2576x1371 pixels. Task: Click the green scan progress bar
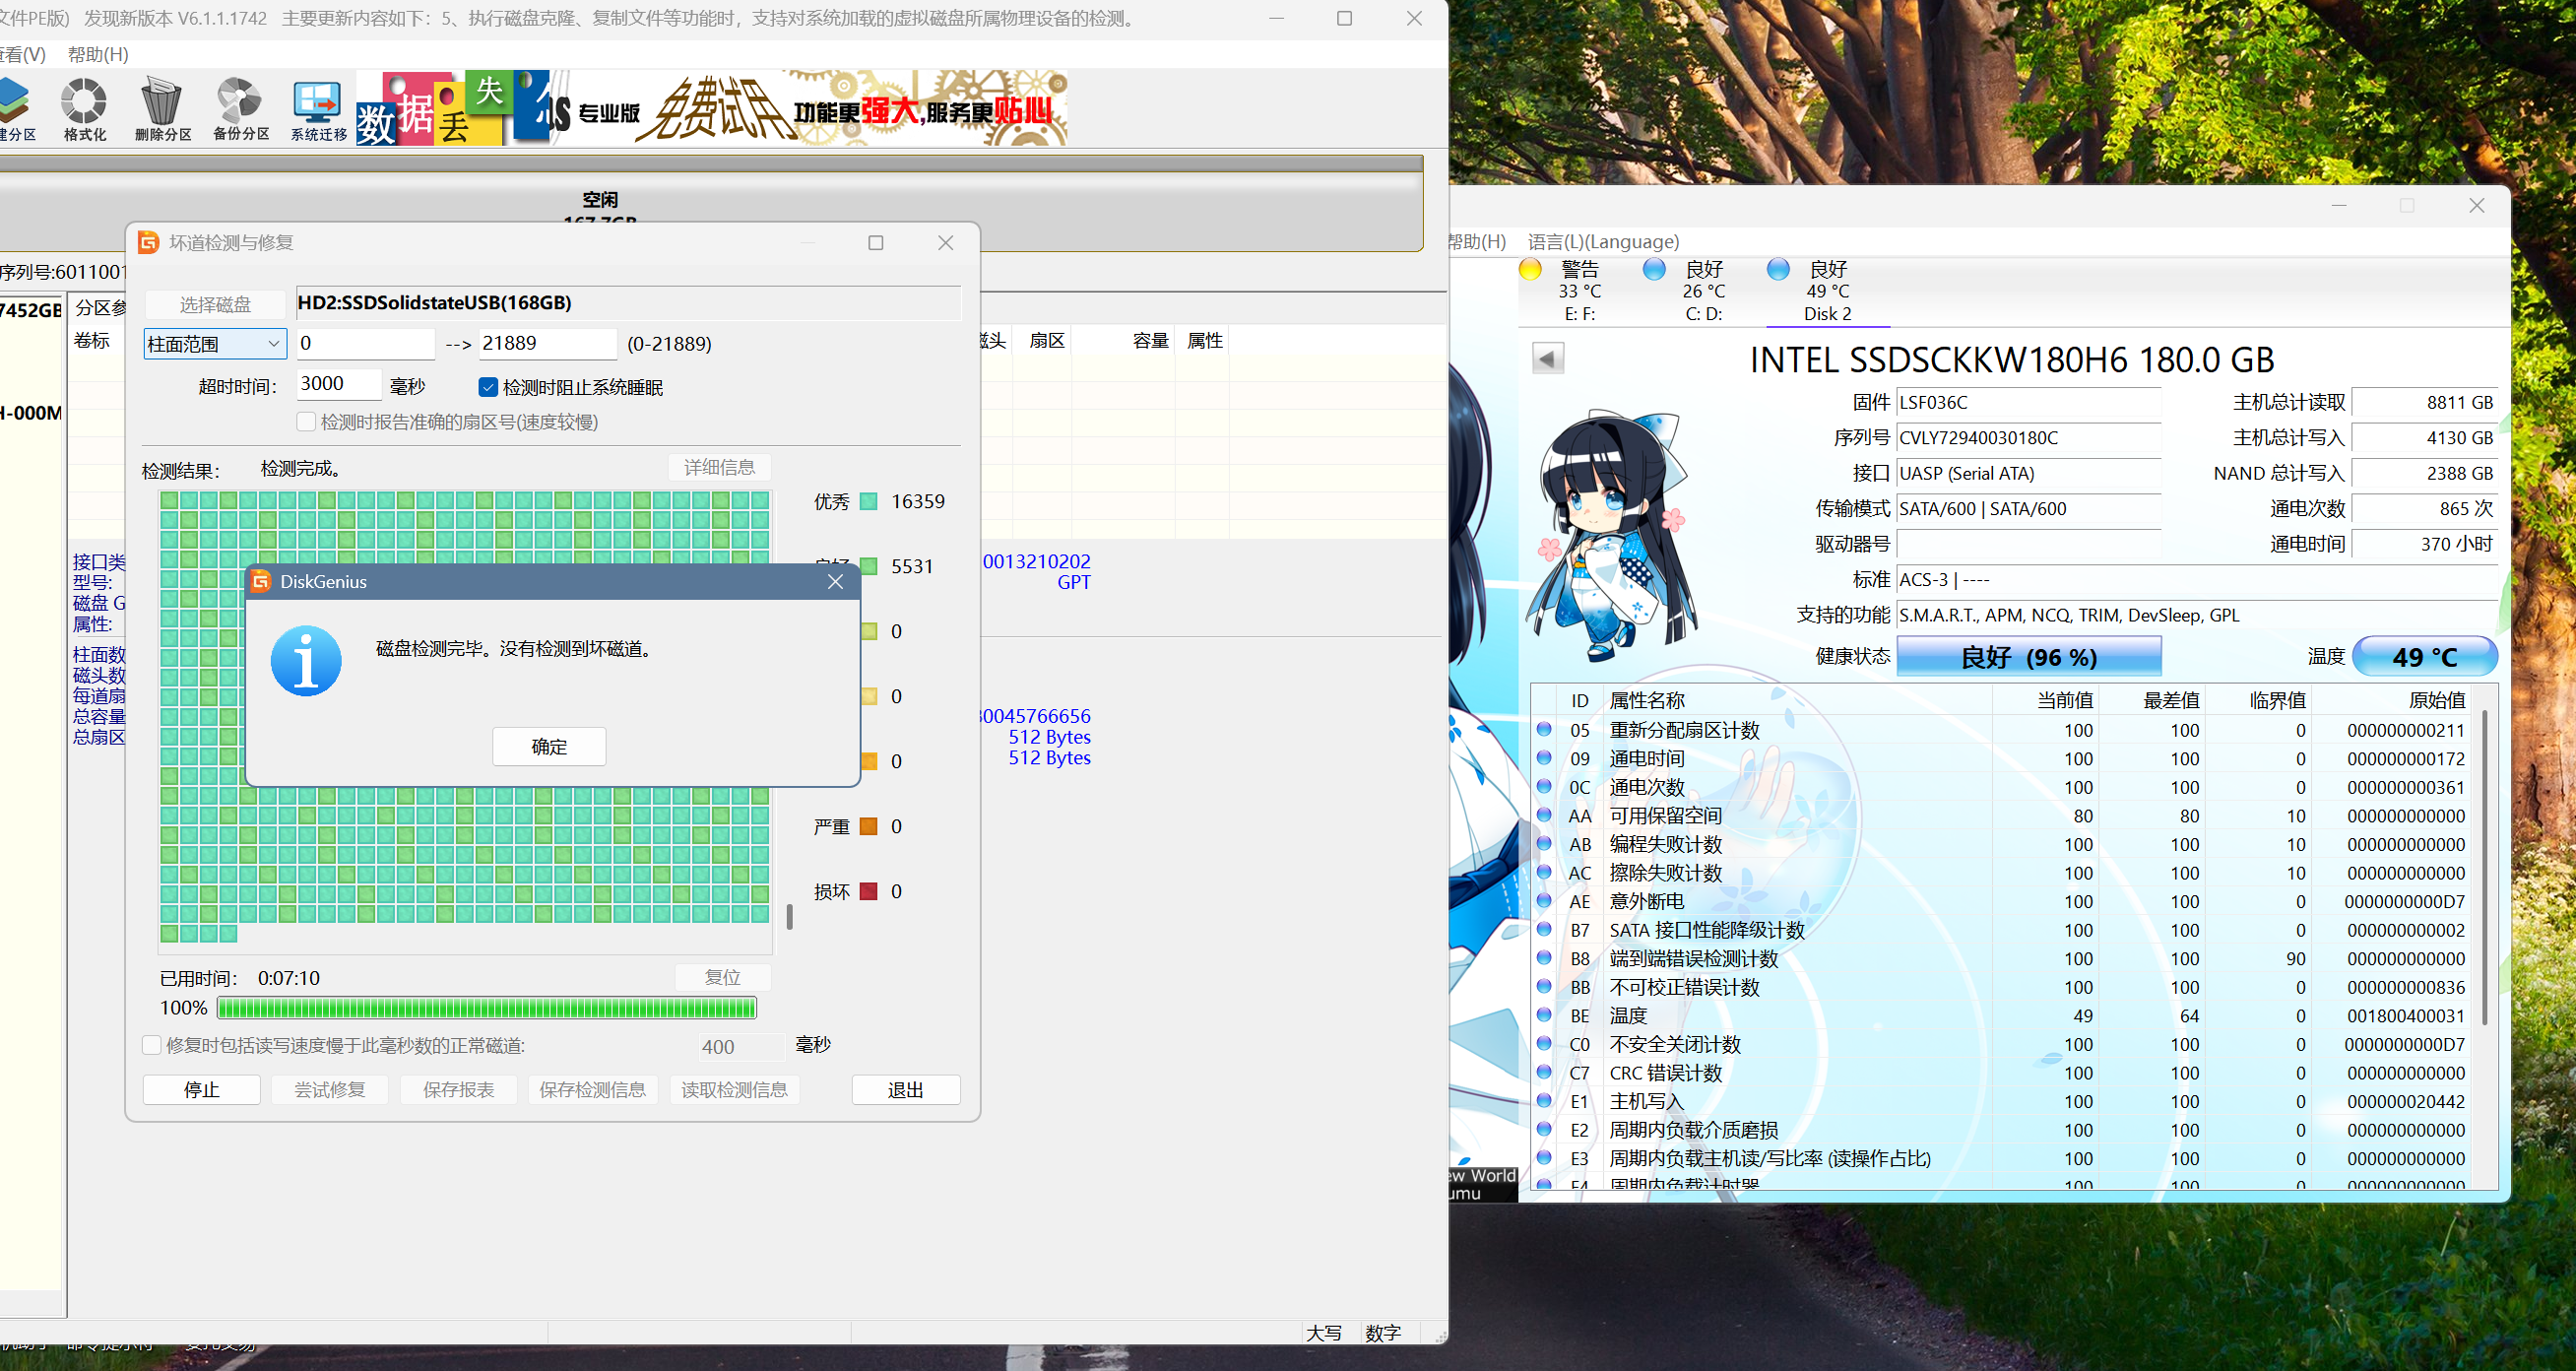coord(486,1008)
